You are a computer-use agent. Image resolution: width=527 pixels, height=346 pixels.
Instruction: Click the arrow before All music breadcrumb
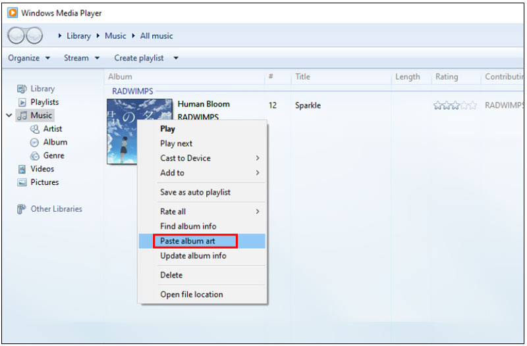point(134,36)
